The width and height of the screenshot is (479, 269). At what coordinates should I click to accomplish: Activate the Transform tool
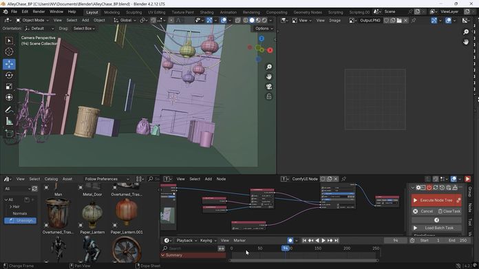[x=9, y=98]
